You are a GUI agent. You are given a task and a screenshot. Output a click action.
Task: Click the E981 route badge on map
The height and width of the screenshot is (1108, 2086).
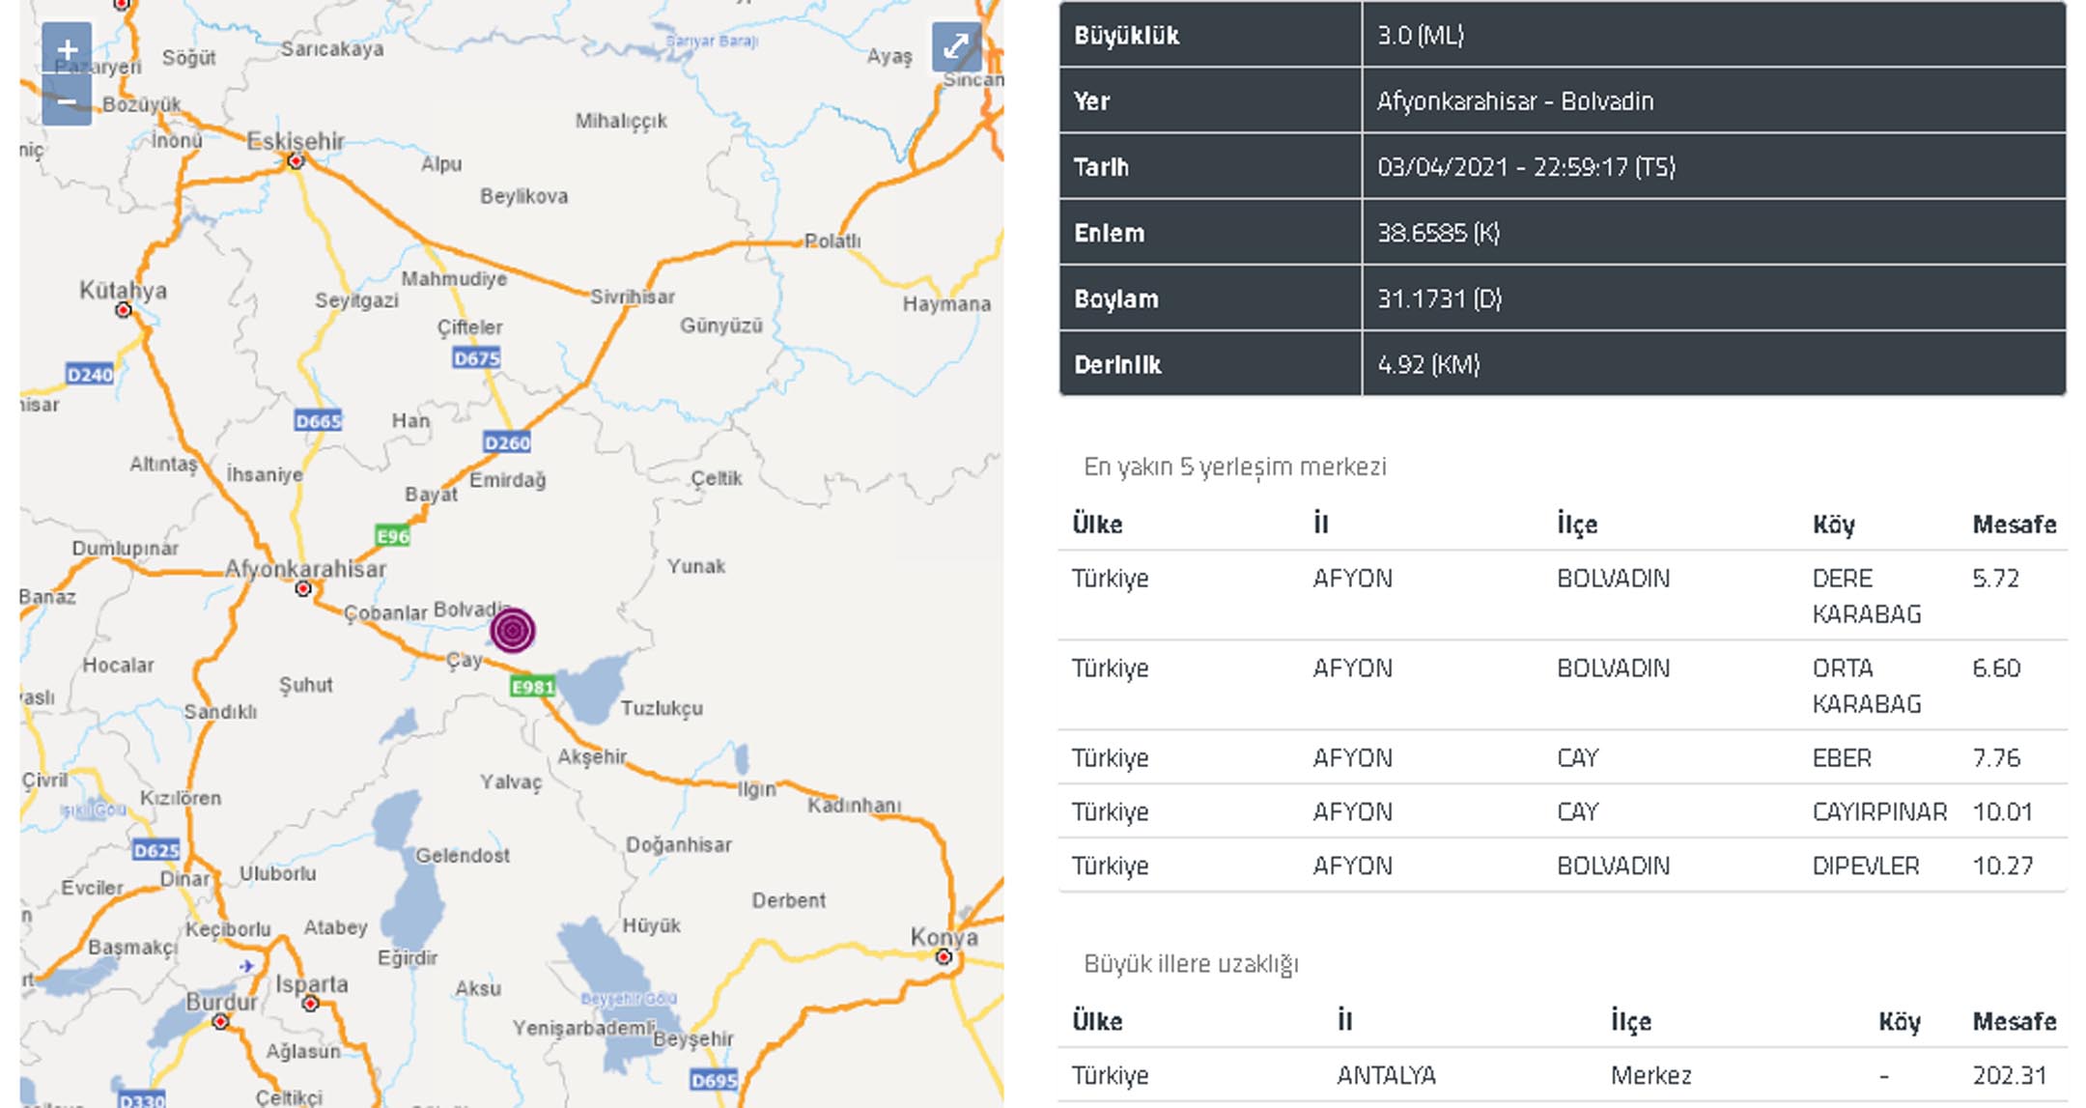click(533, 686)
